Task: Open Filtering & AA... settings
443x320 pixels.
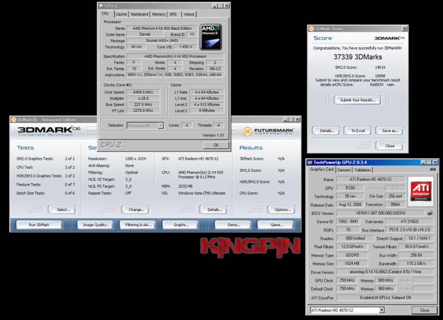Action: (138, 225)
